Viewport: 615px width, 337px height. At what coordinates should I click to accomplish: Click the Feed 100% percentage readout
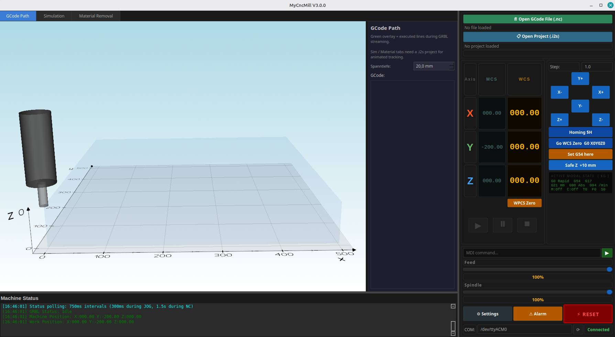(x=538, y=277)
